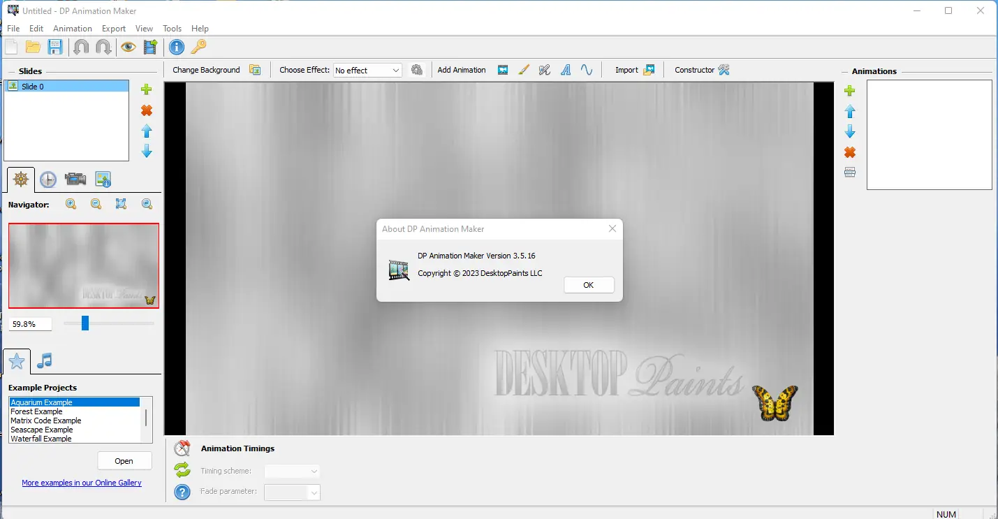Click the last Navigator actual size magnifier icon
Viewport: 998px width, 519px height.
(x=147, y=204)
